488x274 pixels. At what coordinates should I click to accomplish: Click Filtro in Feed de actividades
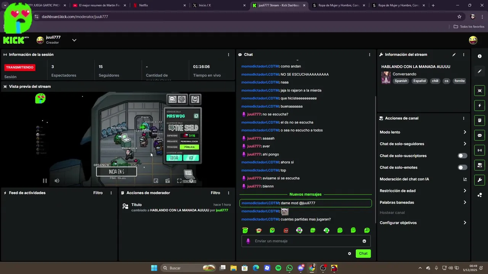98,193
